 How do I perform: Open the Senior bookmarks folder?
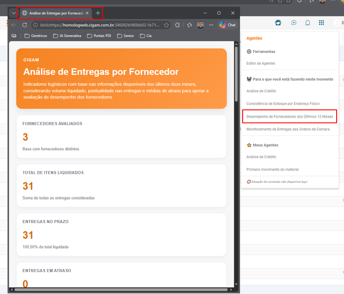pyautogui.click(x=125, y=36)
